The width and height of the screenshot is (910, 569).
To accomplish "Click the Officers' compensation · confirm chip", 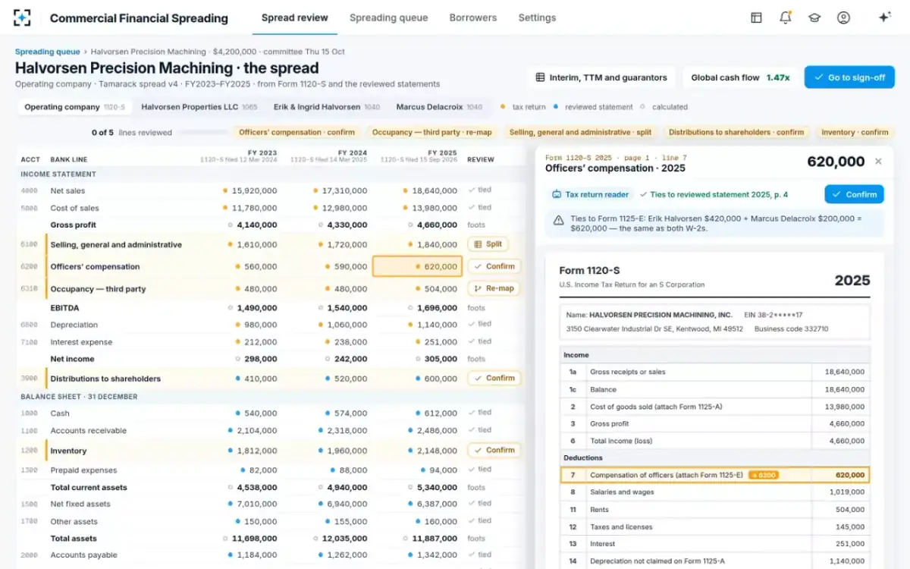I will [x=297, y=132].
